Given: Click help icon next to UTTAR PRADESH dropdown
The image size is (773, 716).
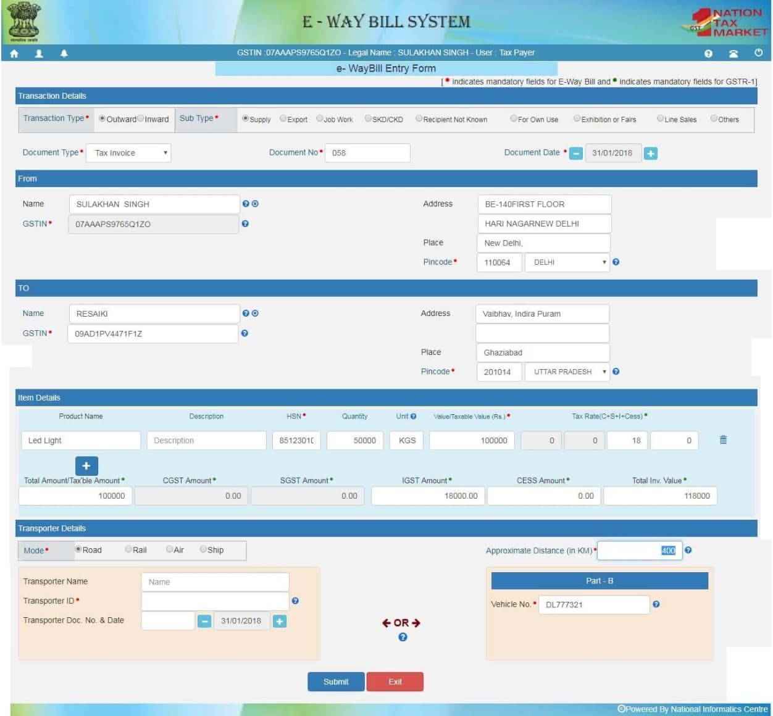Looking at the screenshot, I should pyautogui.click(x=616, y=372).
